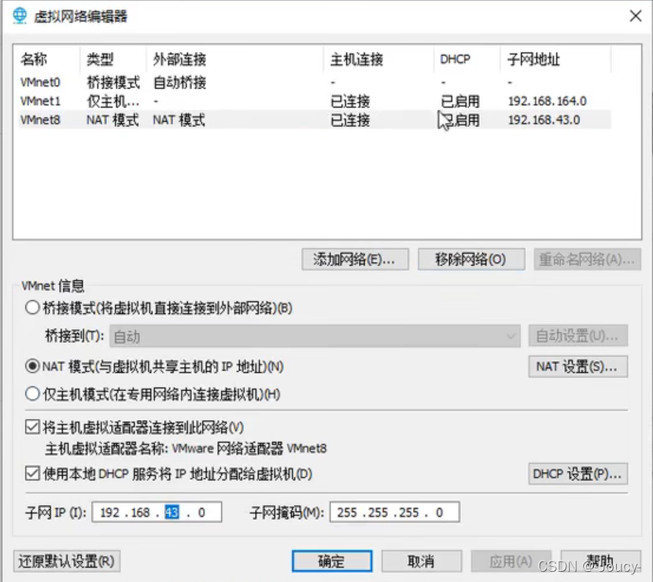Click 移除网络(O) button
This screenshot has height=582, width=653.
[x=471, y=260]
